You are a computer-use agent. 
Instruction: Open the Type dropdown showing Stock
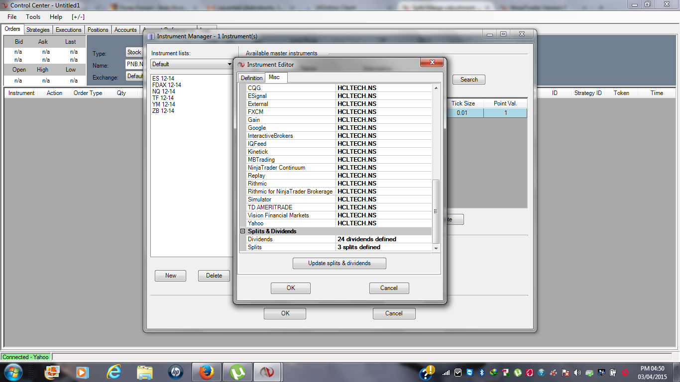(x=135, y=52)
